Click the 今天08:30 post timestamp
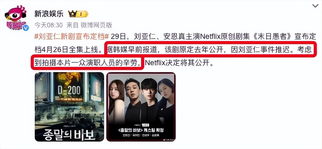The width and height of the screenshot is (322, 149). 49,25
